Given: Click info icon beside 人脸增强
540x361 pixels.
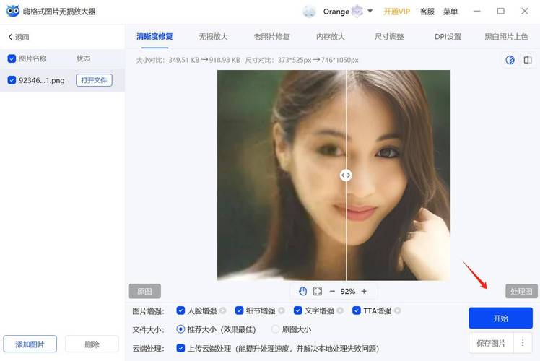Looking at the screenshot, I should tap(223, 310).
